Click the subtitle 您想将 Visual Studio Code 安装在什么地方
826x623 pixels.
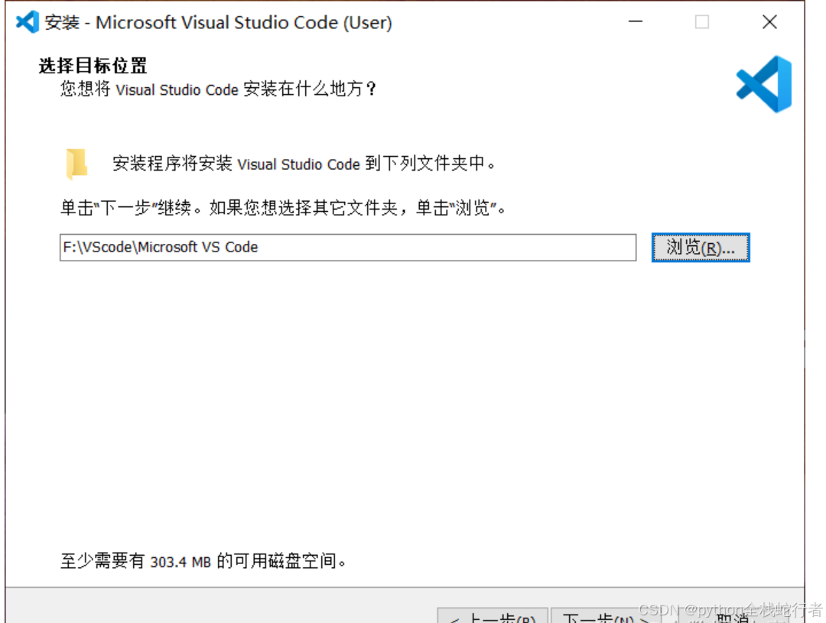219,89
